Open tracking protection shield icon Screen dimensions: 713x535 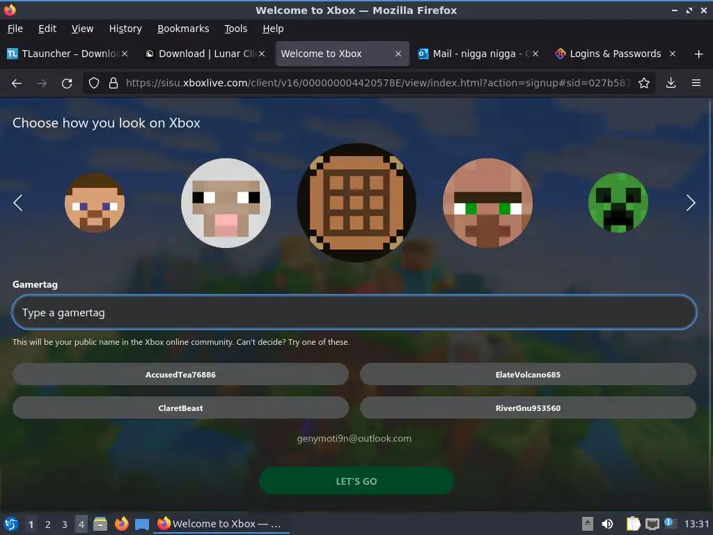pyautogui.click(x=94, y=84)
